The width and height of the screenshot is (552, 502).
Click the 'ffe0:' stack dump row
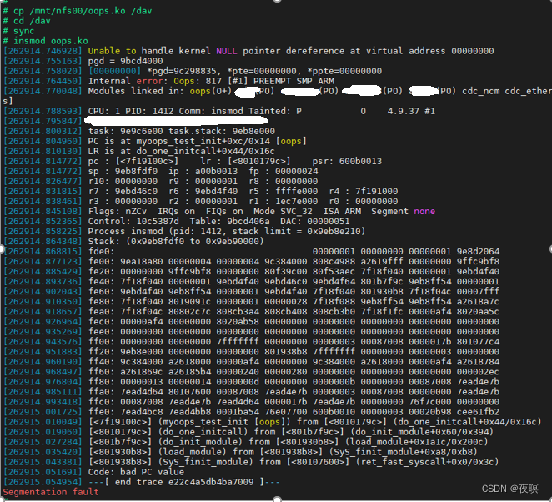click(251, 412)
